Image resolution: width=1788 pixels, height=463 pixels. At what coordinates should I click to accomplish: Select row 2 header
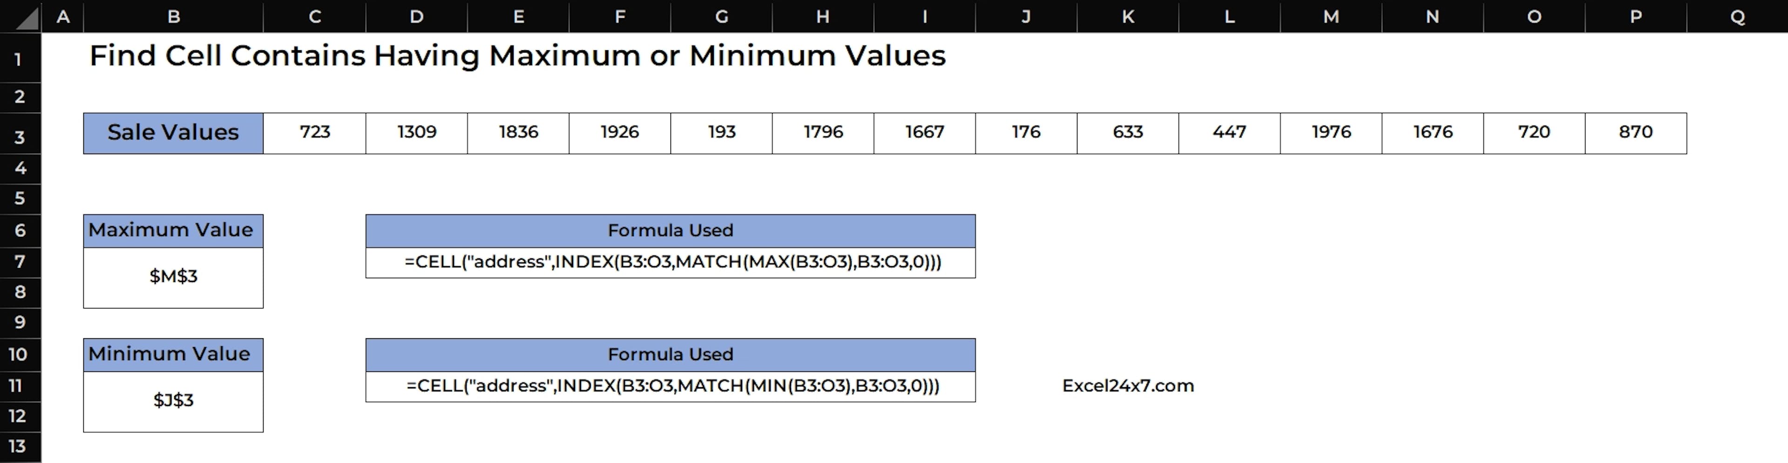pos(20,97)
